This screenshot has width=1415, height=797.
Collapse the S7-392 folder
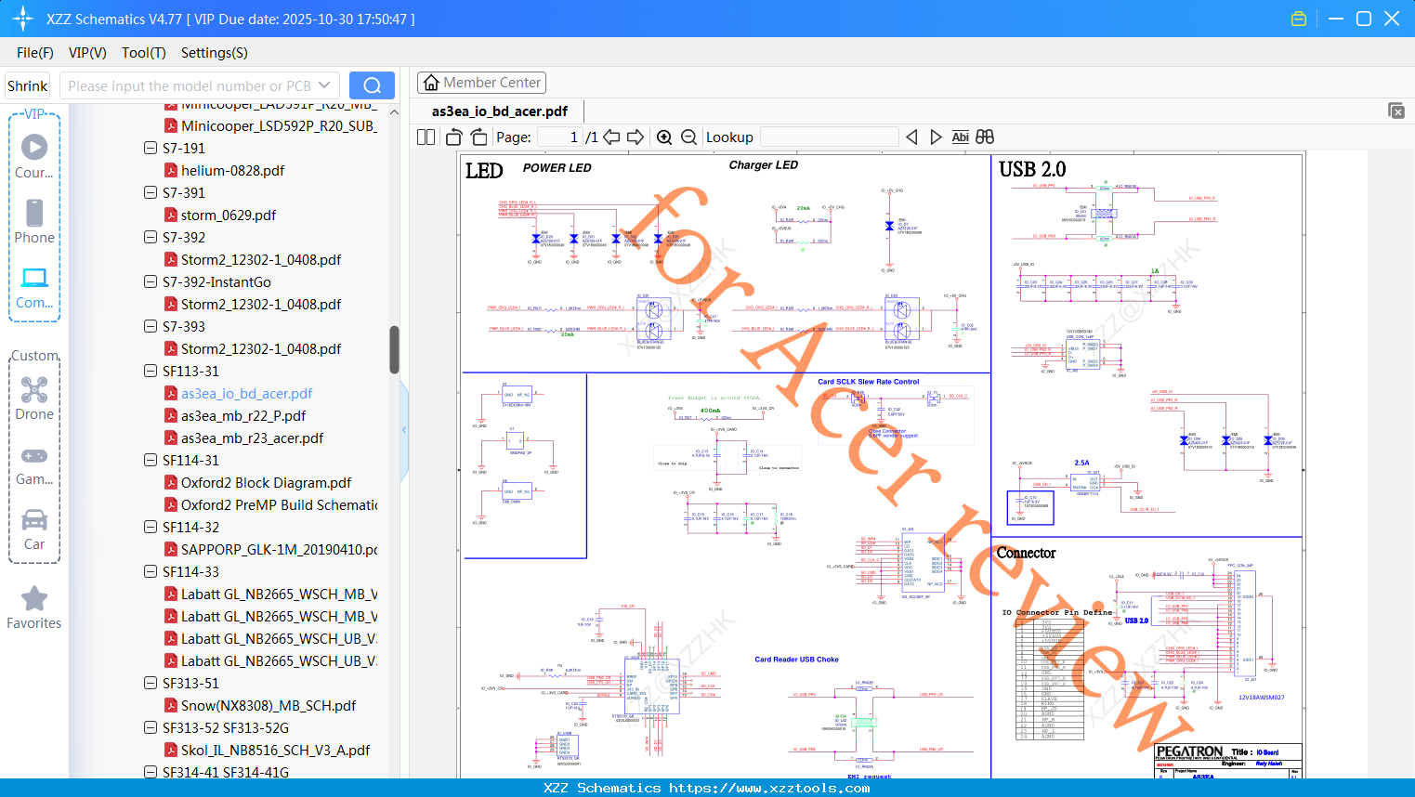coord(151,237)
